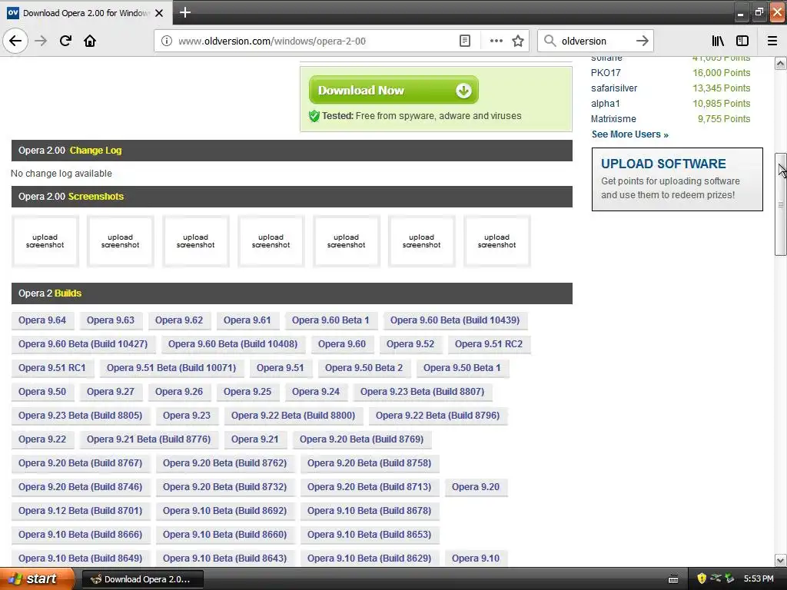Submit search with the arrow button
787x590 pixels.
[642, 41]
